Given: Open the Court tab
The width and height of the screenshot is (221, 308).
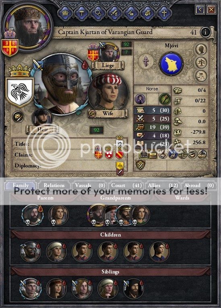Looking at the screenshot, I should (x=126, y=185).
